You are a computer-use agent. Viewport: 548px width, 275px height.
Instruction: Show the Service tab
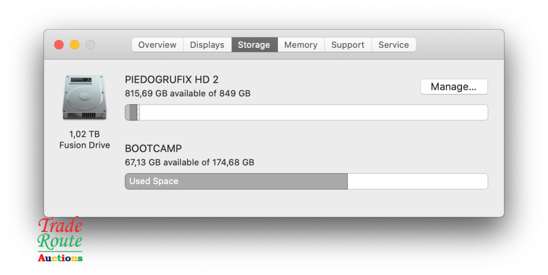click(393, 45)
